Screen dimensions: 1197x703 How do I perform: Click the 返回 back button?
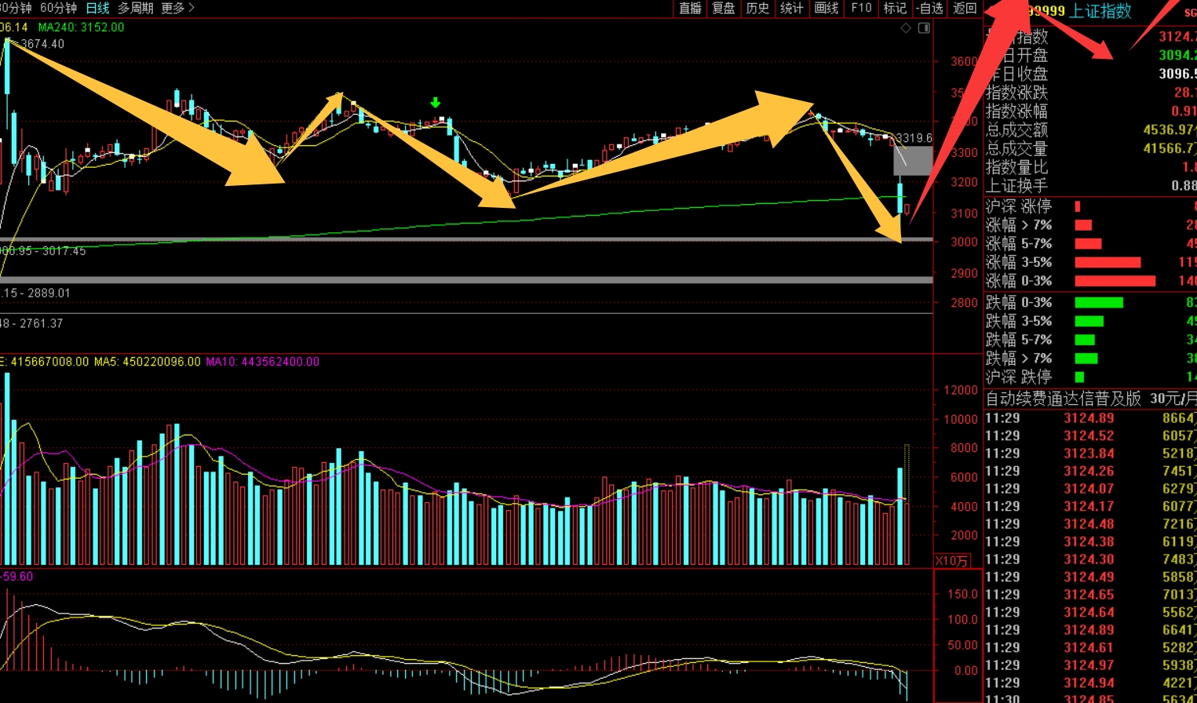click(x=965, y=8)
